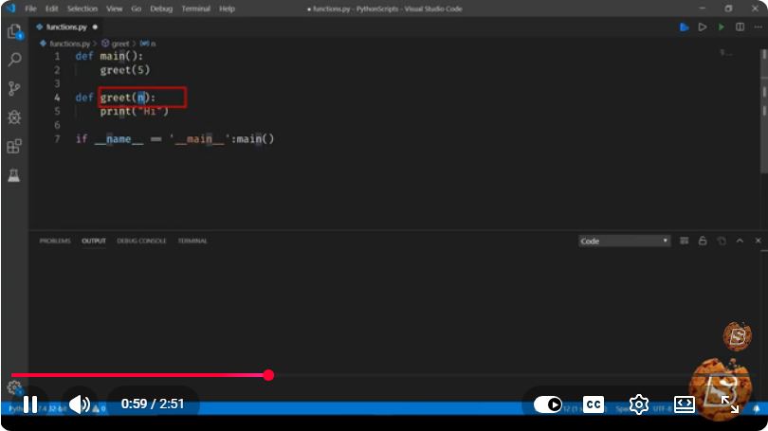Open the Extensions view
Image resolution: width=768 pixels, height=431 pixels.
coord(14,146)
